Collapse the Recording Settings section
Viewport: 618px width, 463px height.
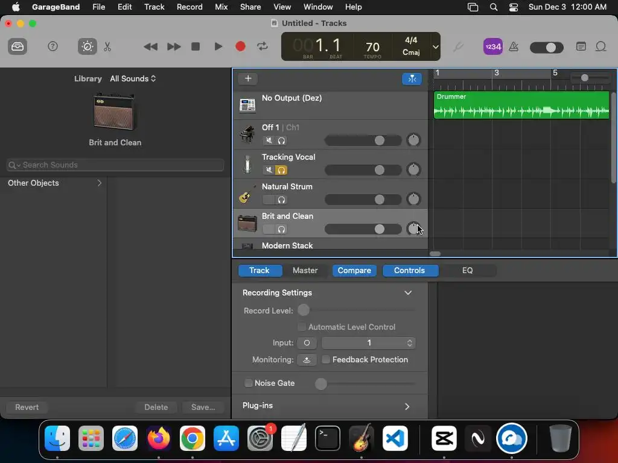[x=408, y=293]
